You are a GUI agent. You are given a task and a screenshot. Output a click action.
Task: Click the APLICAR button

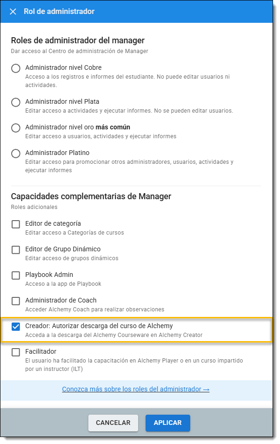coord(167,423)
